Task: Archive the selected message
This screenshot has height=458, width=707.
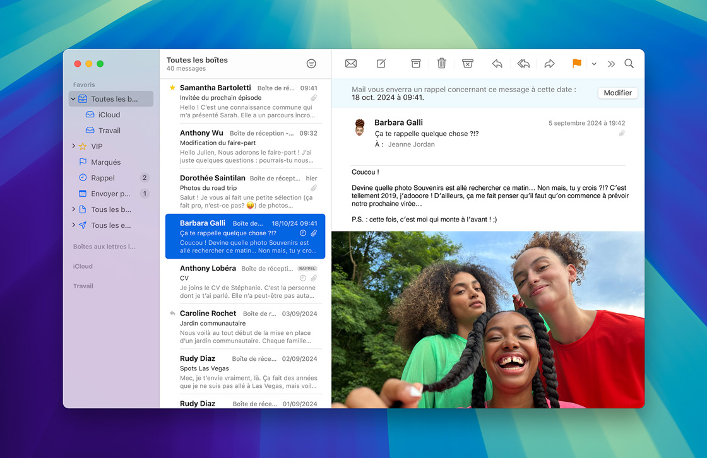Action: click(416, 64)
